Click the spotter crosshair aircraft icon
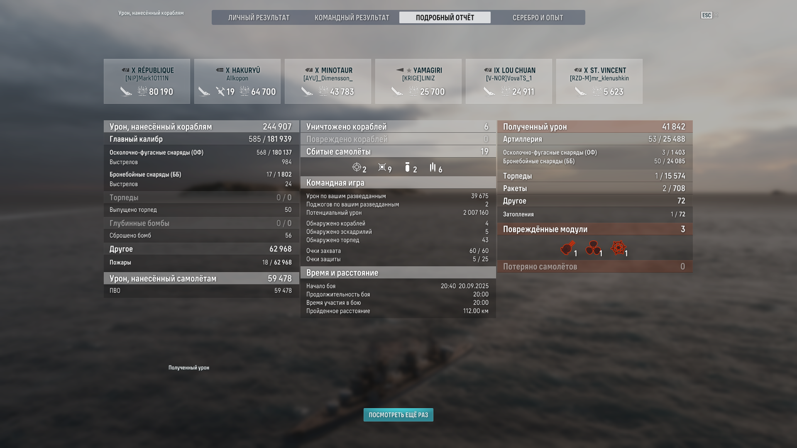 pos(357,167)
